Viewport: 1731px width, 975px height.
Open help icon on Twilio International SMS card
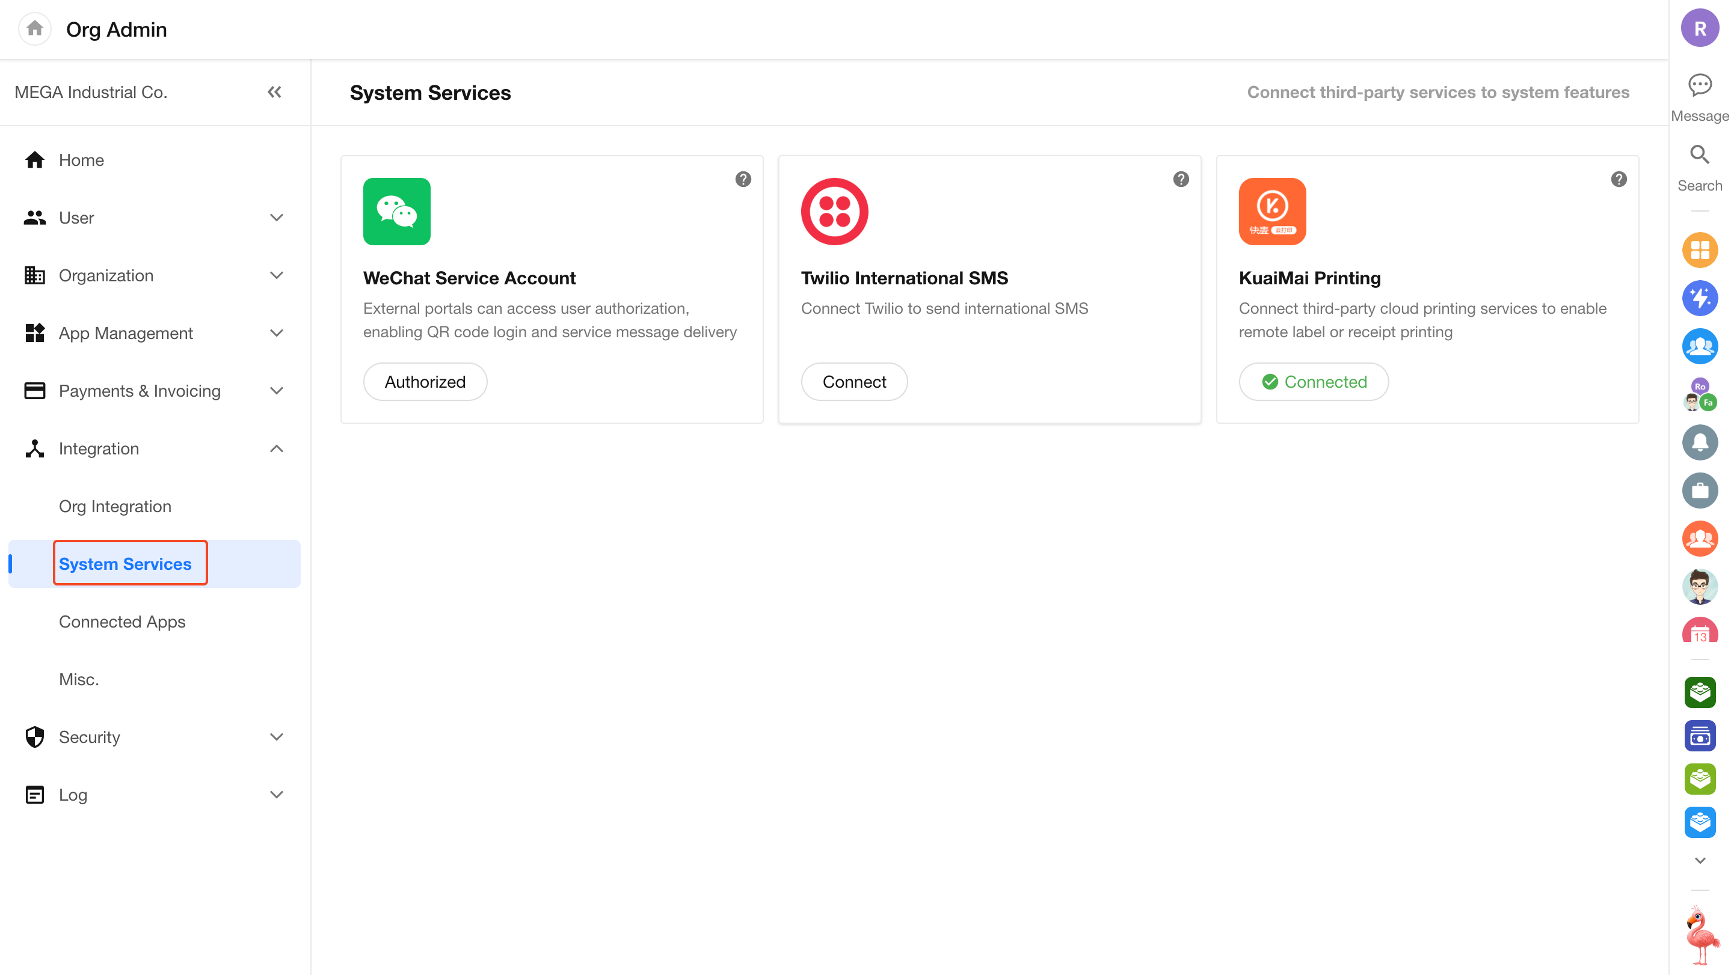[x=1181, y=179]
